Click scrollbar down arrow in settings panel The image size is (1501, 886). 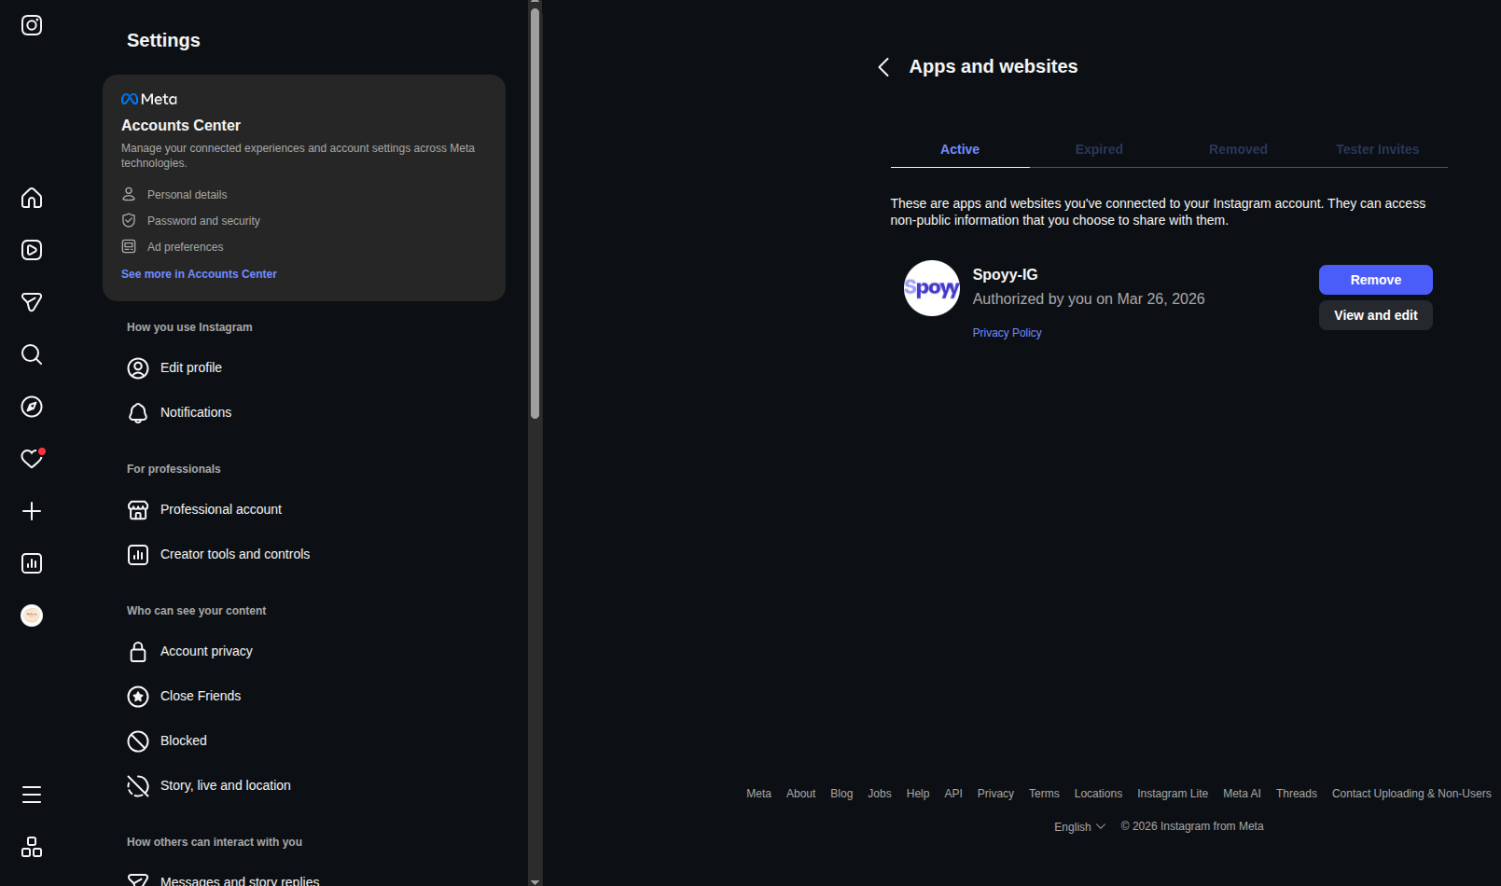[535, 881]
